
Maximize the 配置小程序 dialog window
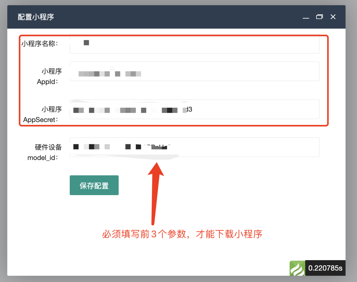pyautogui.click(x=319, y=17)
